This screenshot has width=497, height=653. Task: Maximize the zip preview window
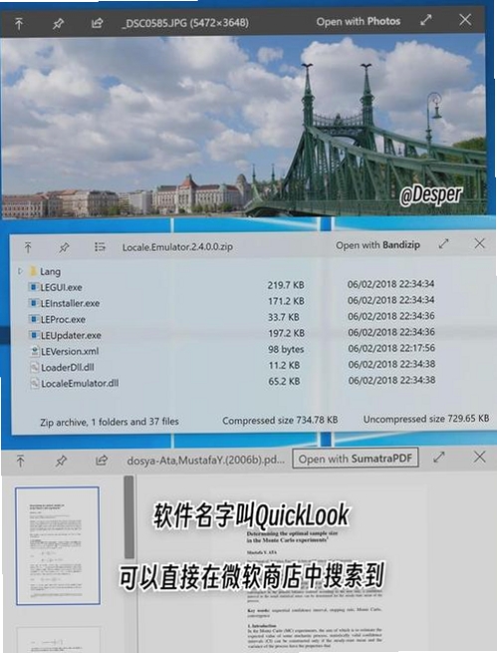tap(444, 243)
